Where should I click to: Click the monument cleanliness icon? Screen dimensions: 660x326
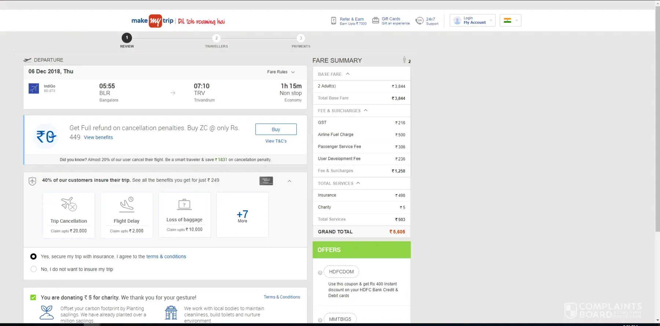click(x=171, y=312)
